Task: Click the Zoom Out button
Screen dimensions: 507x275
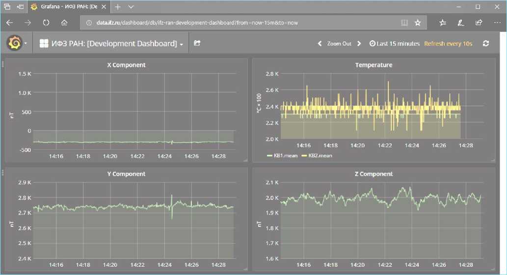Action: coord(339,44)
